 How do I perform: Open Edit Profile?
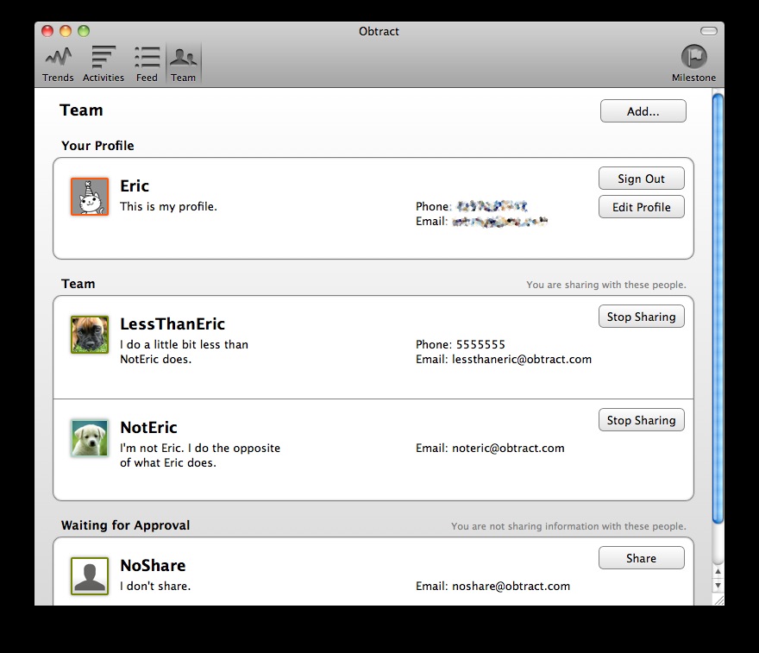(x=642, y=207)
